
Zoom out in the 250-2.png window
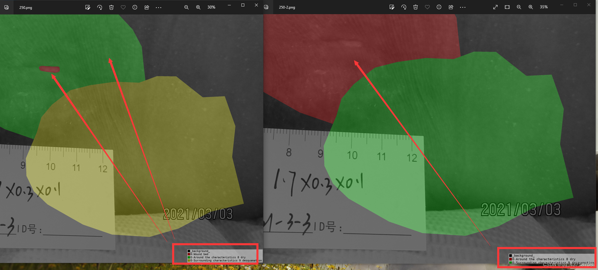click(519, 7)
